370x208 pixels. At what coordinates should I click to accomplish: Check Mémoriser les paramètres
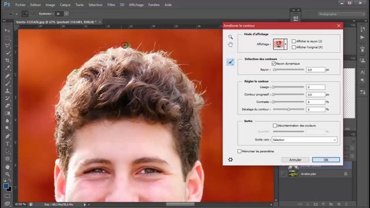239,151
